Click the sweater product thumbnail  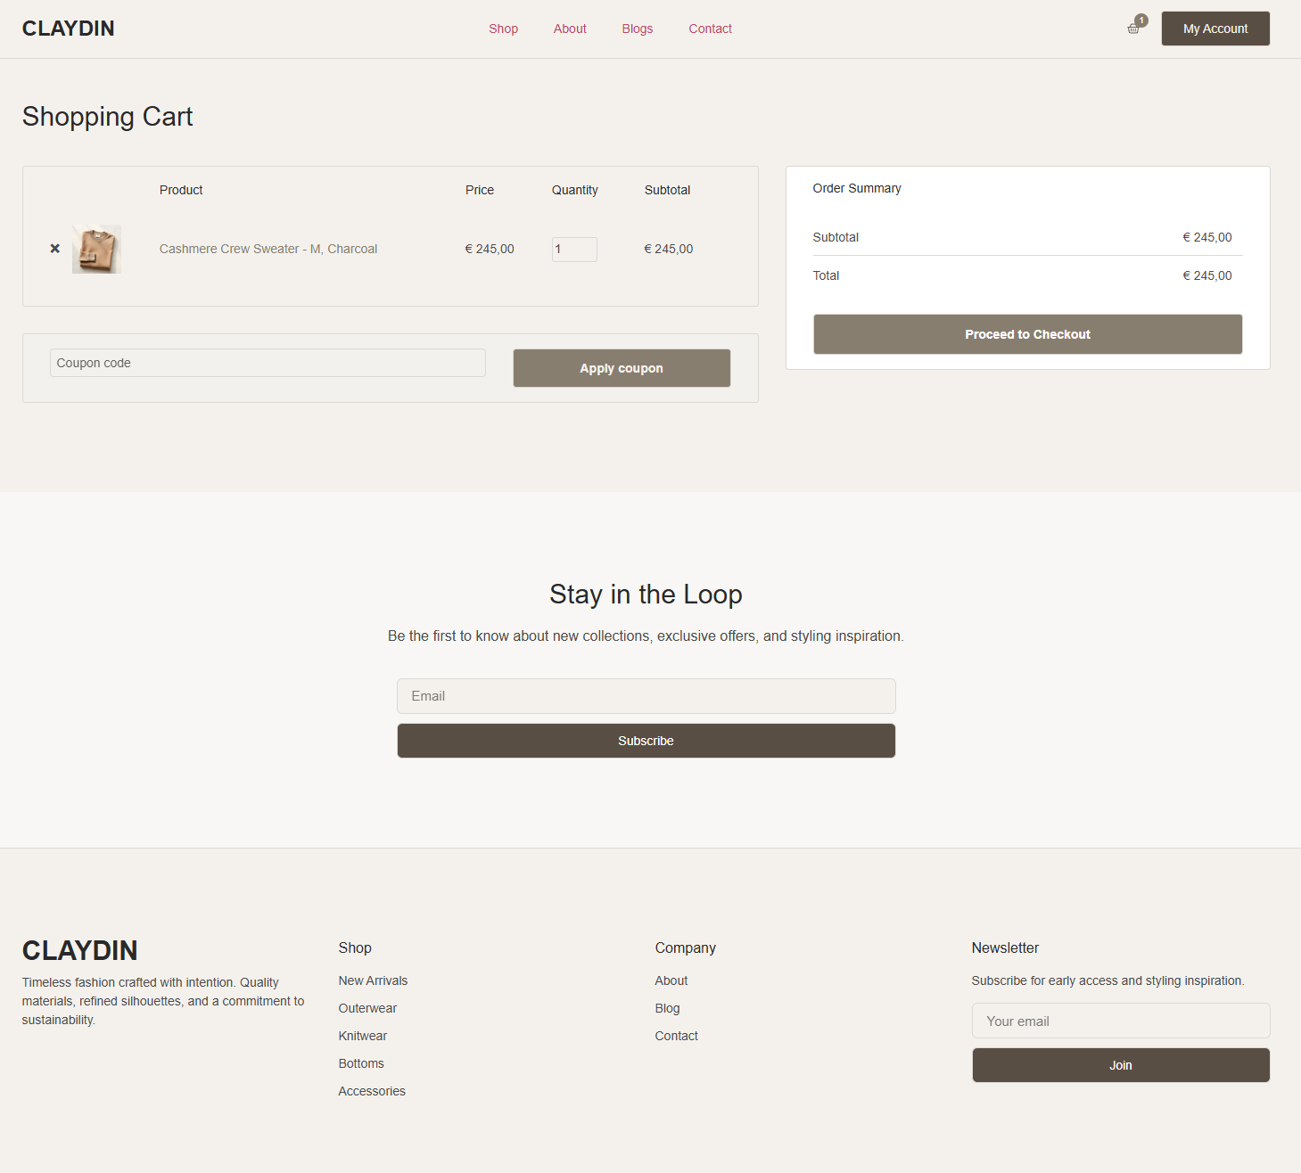96,250
